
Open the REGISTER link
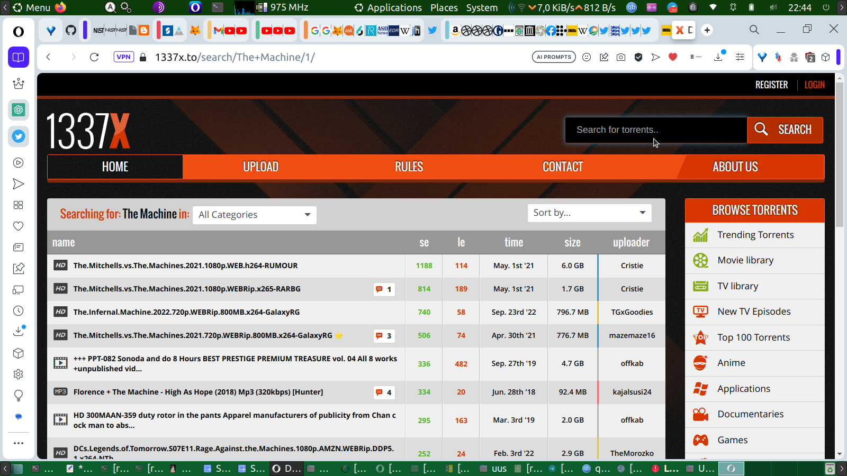point(771,85)
